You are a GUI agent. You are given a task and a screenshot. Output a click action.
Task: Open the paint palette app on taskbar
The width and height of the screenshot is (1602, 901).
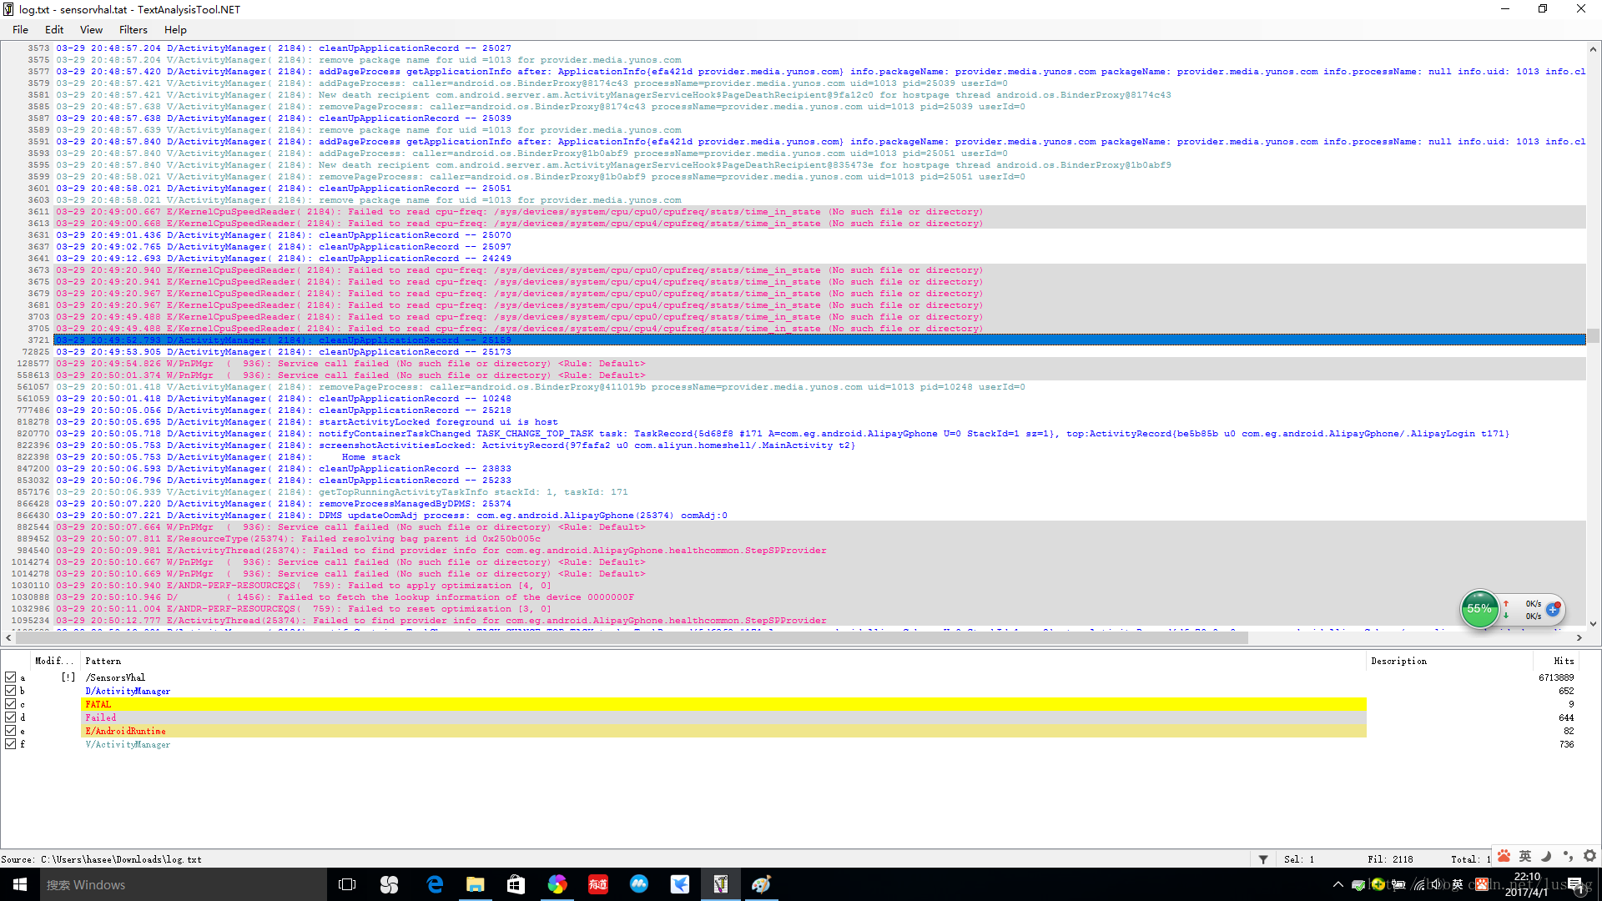762,884
